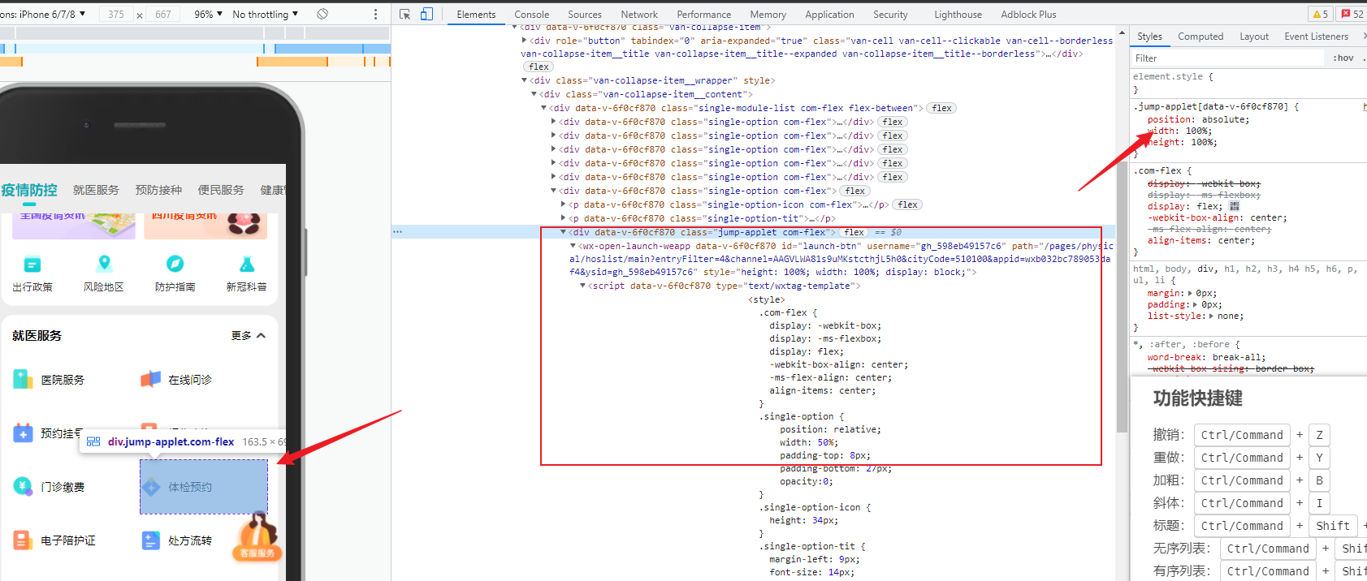
Task: Click the device height 667 field
Action: (x=163, y=14)
